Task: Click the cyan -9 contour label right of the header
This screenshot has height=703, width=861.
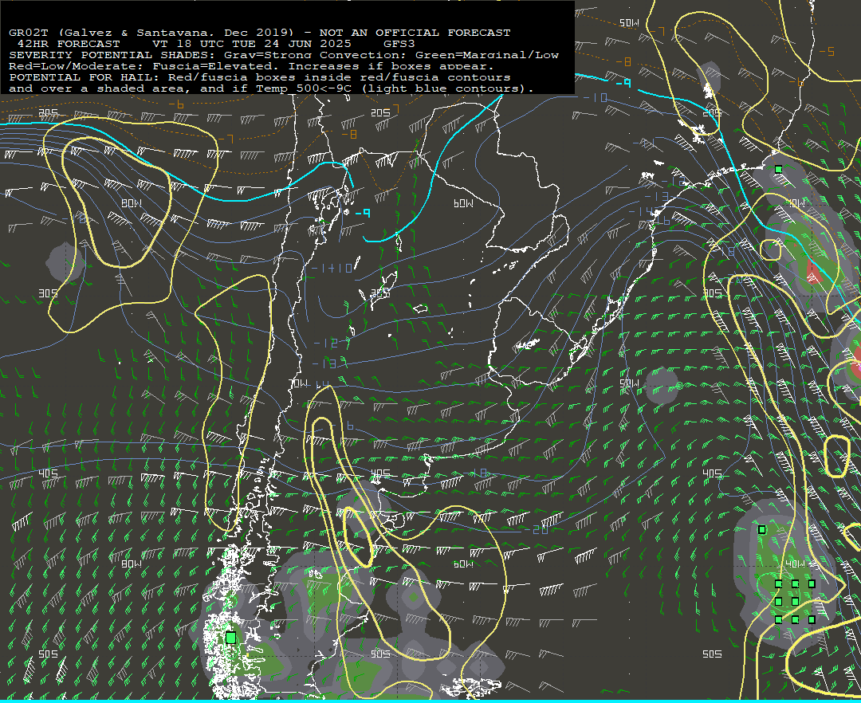Action: pos(623,83)
